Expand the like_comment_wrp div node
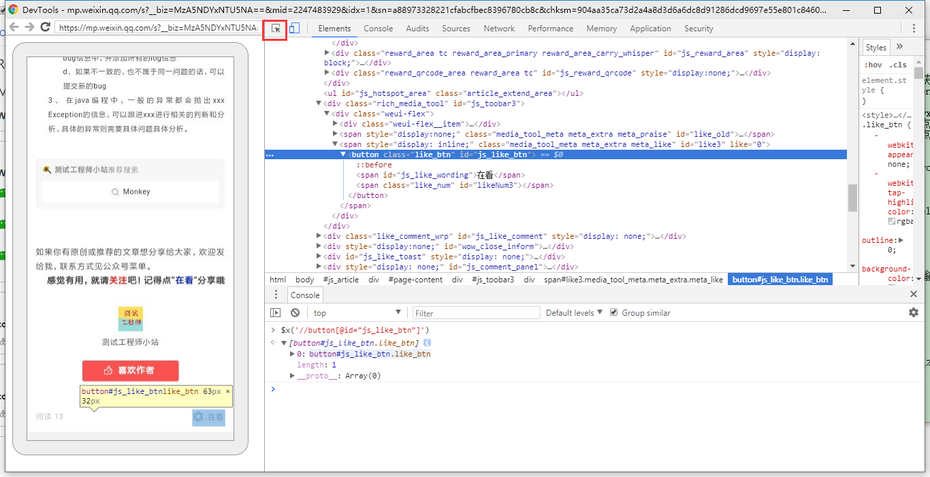 [319, 236]
